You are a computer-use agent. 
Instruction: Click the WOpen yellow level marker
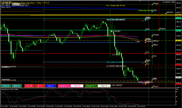[152, 36]
